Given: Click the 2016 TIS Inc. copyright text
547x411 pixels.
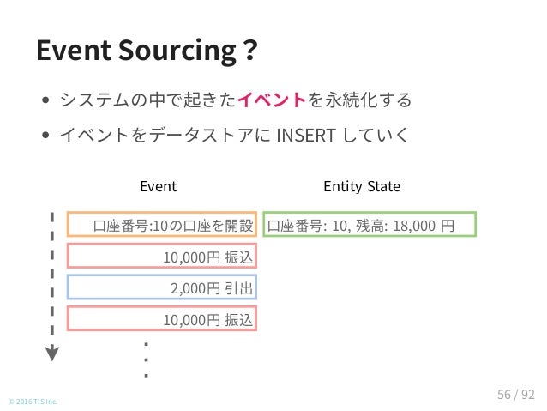Looking at the screenshot, I should [33, 402].
